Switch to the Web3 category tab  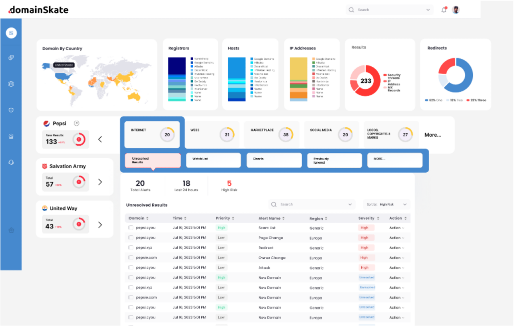pyautogui.click(x=212, y=134)
